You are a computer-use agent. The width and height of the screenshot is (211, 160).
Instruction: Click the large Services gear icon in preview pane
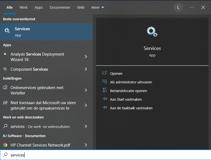[152, 32]
